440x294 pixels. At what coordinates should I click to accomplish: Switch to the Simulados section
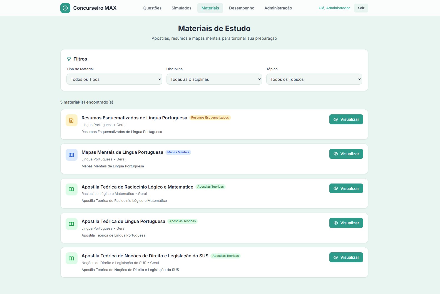[181, 8]
